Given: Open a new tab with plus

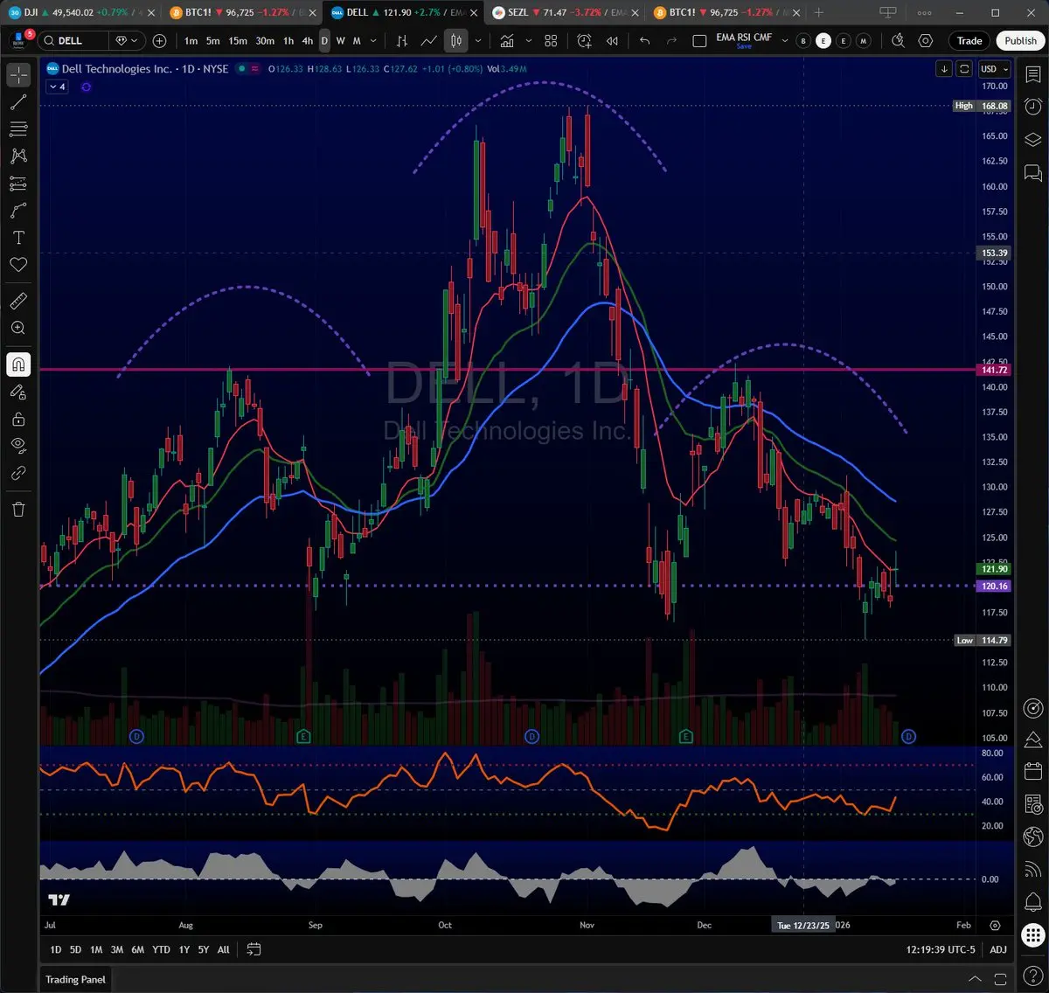Looking at the screenshot, I should pos(819,12).
